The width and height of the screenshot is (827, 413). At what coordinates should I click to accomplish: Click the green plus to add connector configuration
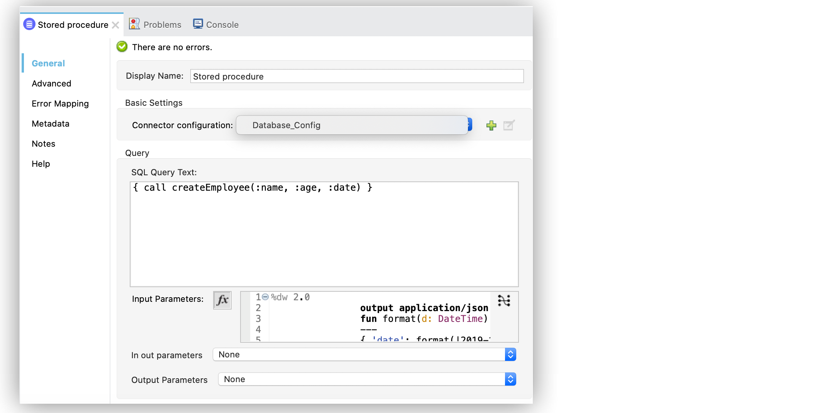pyautogui.click(x=491, y=125)
